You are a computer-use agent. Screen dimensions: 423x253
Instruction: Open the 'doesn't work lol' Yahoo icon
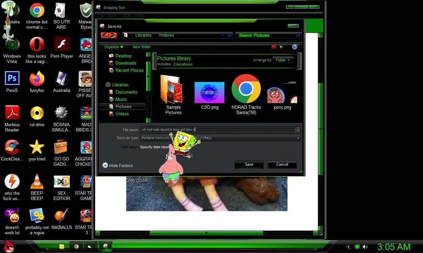(12, 222)
